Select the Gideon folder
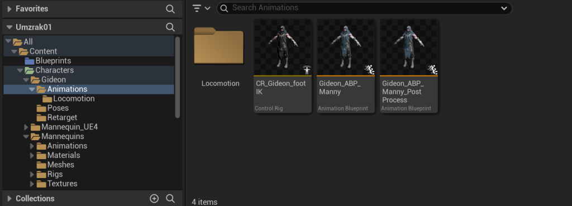The height and width of the screenshot is (206, 572). coord(54,79)
